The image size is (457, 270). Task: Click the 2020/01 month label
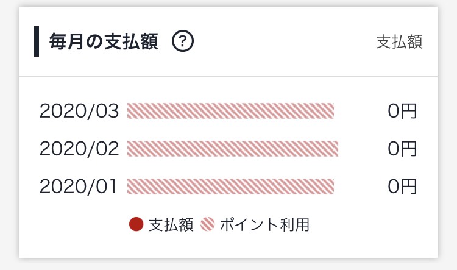pos(78,187)
